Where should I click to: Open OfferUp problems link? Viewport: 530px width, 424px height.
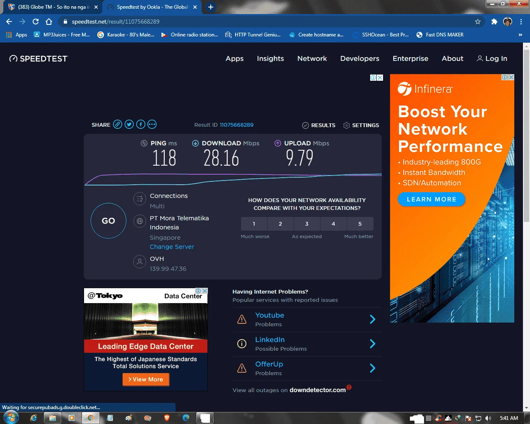click(x=269, y=364)
